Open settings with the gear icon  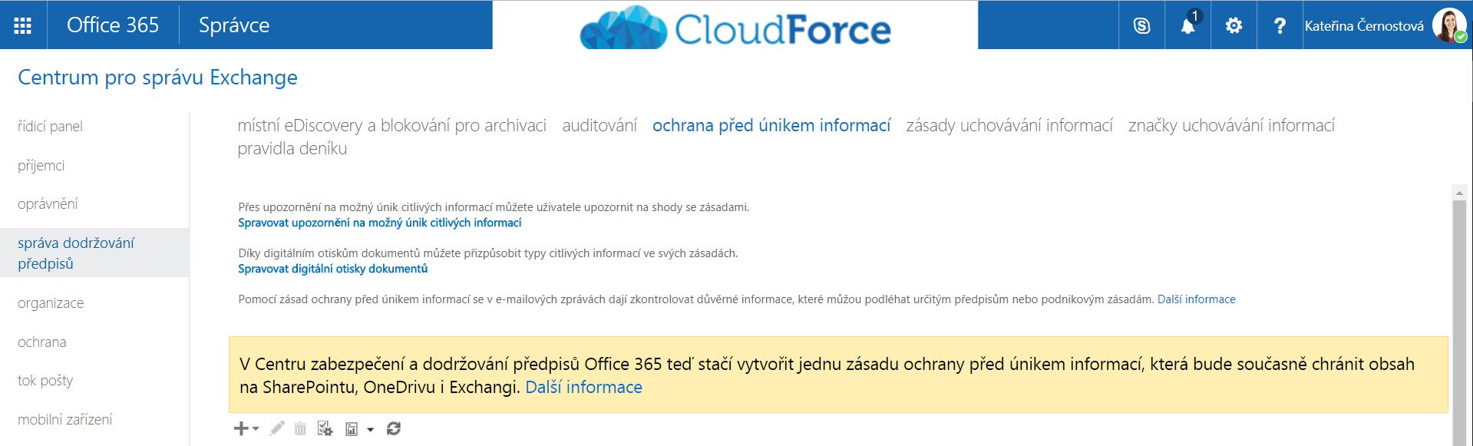point(1234,25)
